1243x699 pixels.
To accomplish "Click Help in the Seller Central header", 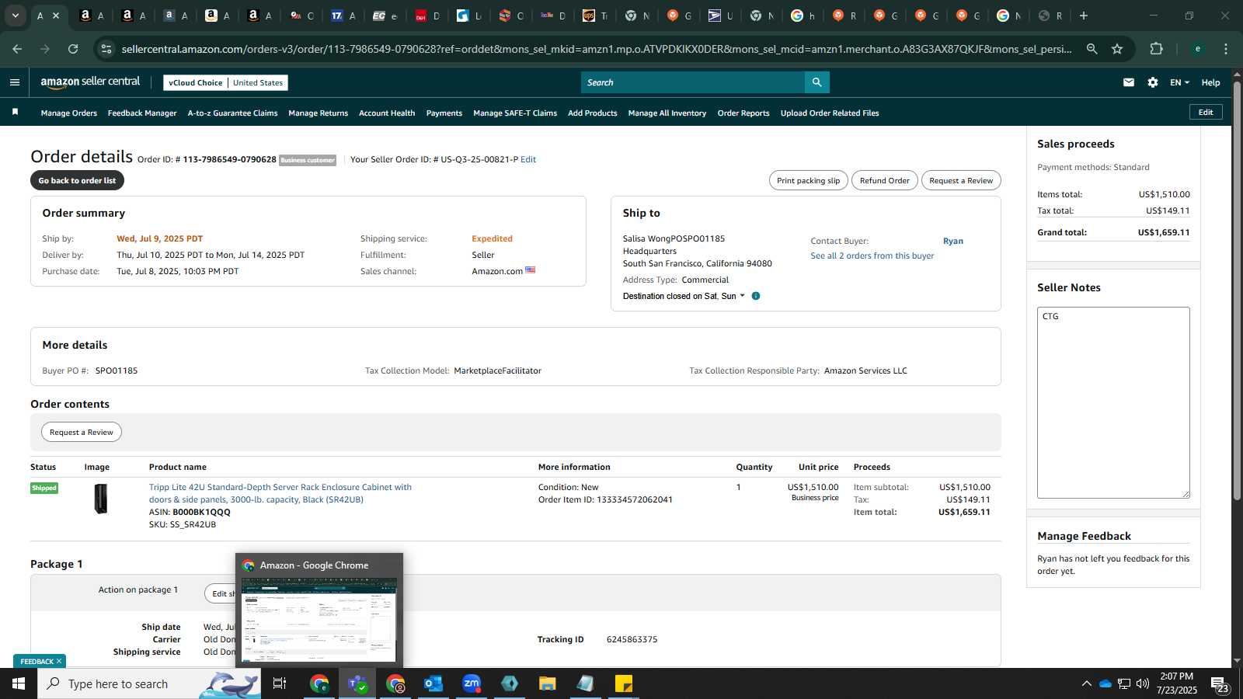I will tap(1210, 82).
